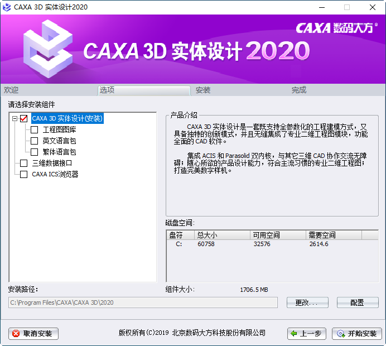386x346 pixels.
Task: Select the 英文语言包 tree label
Action: [59, 141]
